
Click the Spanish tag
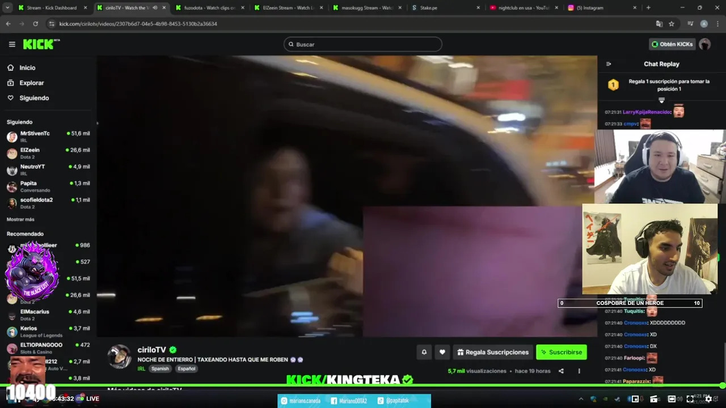tap(160, 368)
